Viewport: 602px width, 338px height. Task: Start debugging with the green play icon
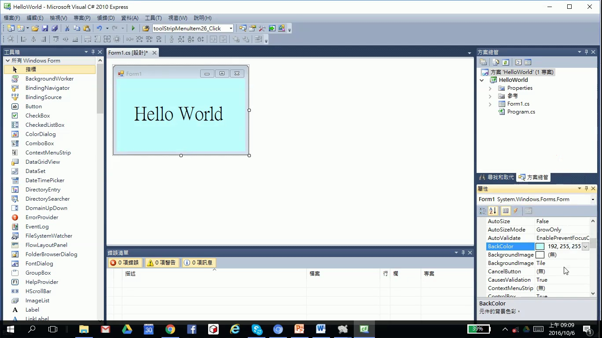click(x=133, y=28)
